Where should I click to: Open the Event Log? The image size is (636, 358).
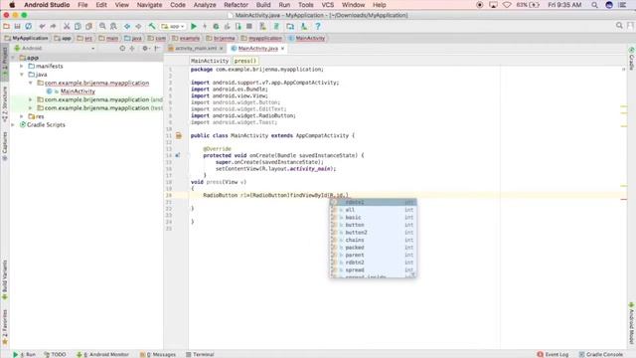553,354
